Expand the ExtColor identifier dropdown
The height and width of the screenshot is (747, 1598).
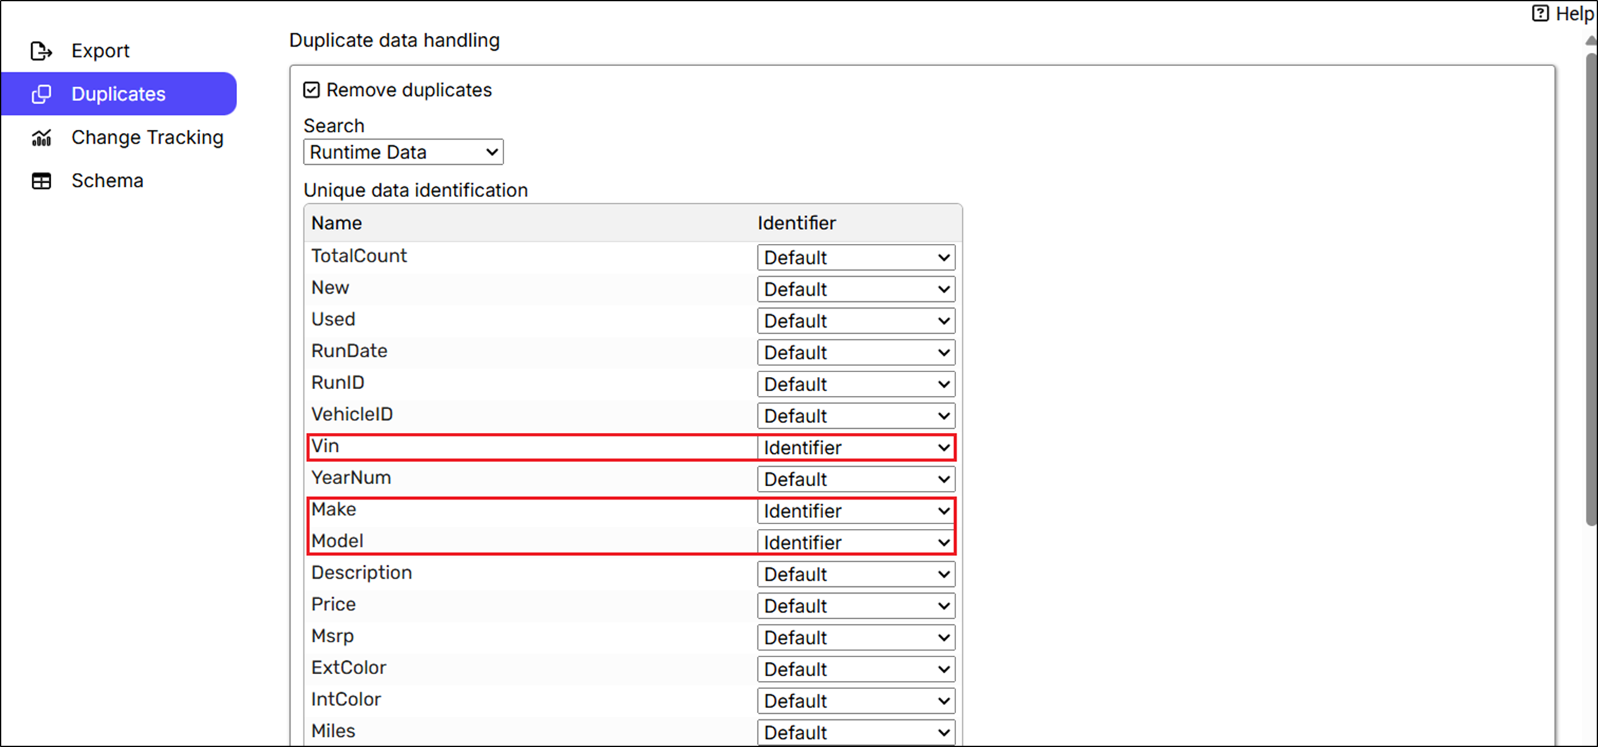coord(855,669)
